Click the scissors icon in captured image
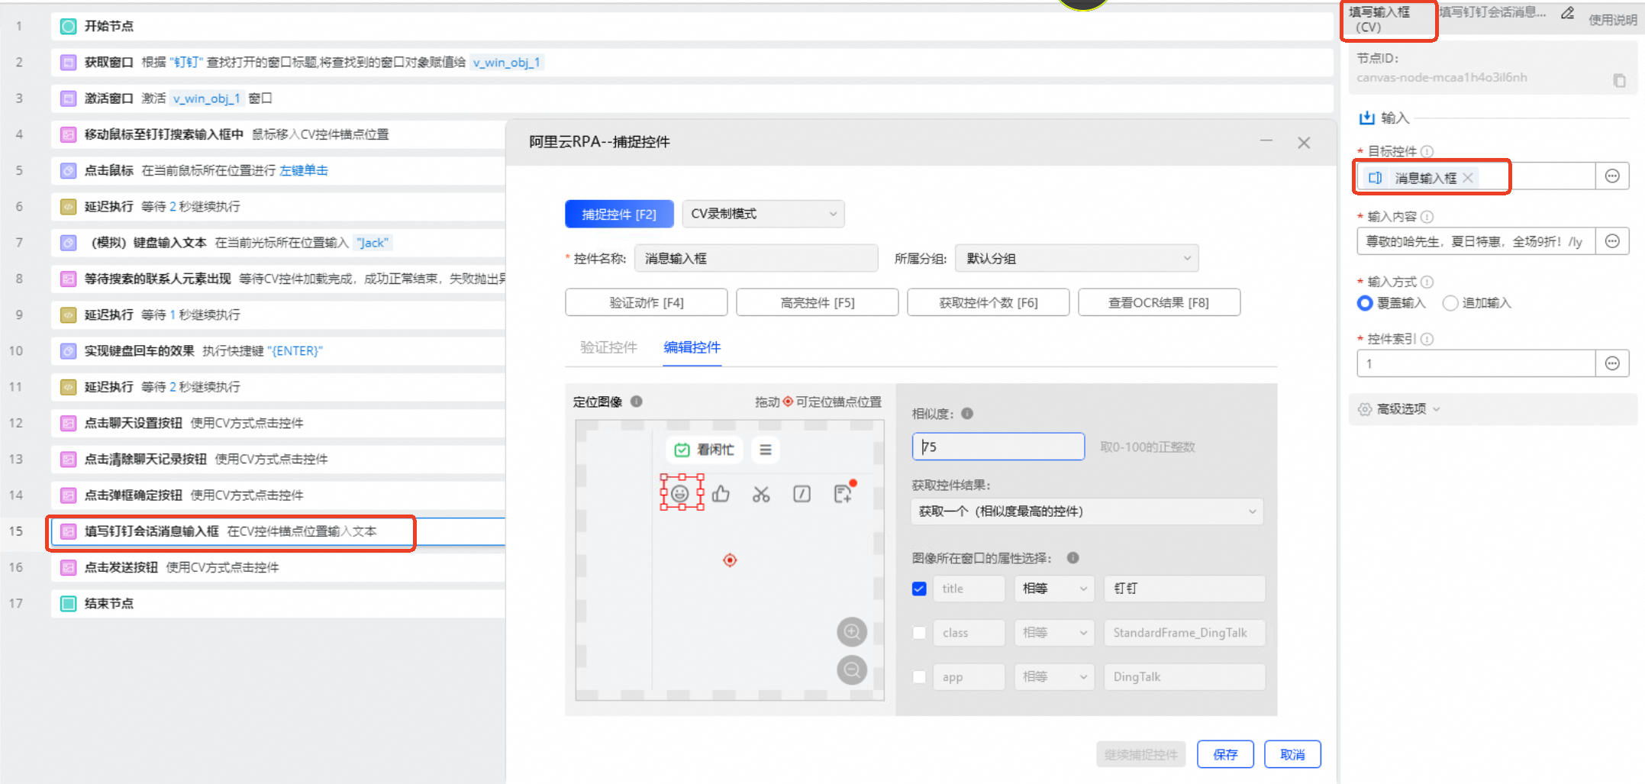The height and width of the screenshot is (784, 1645). (x=761, y=495)
